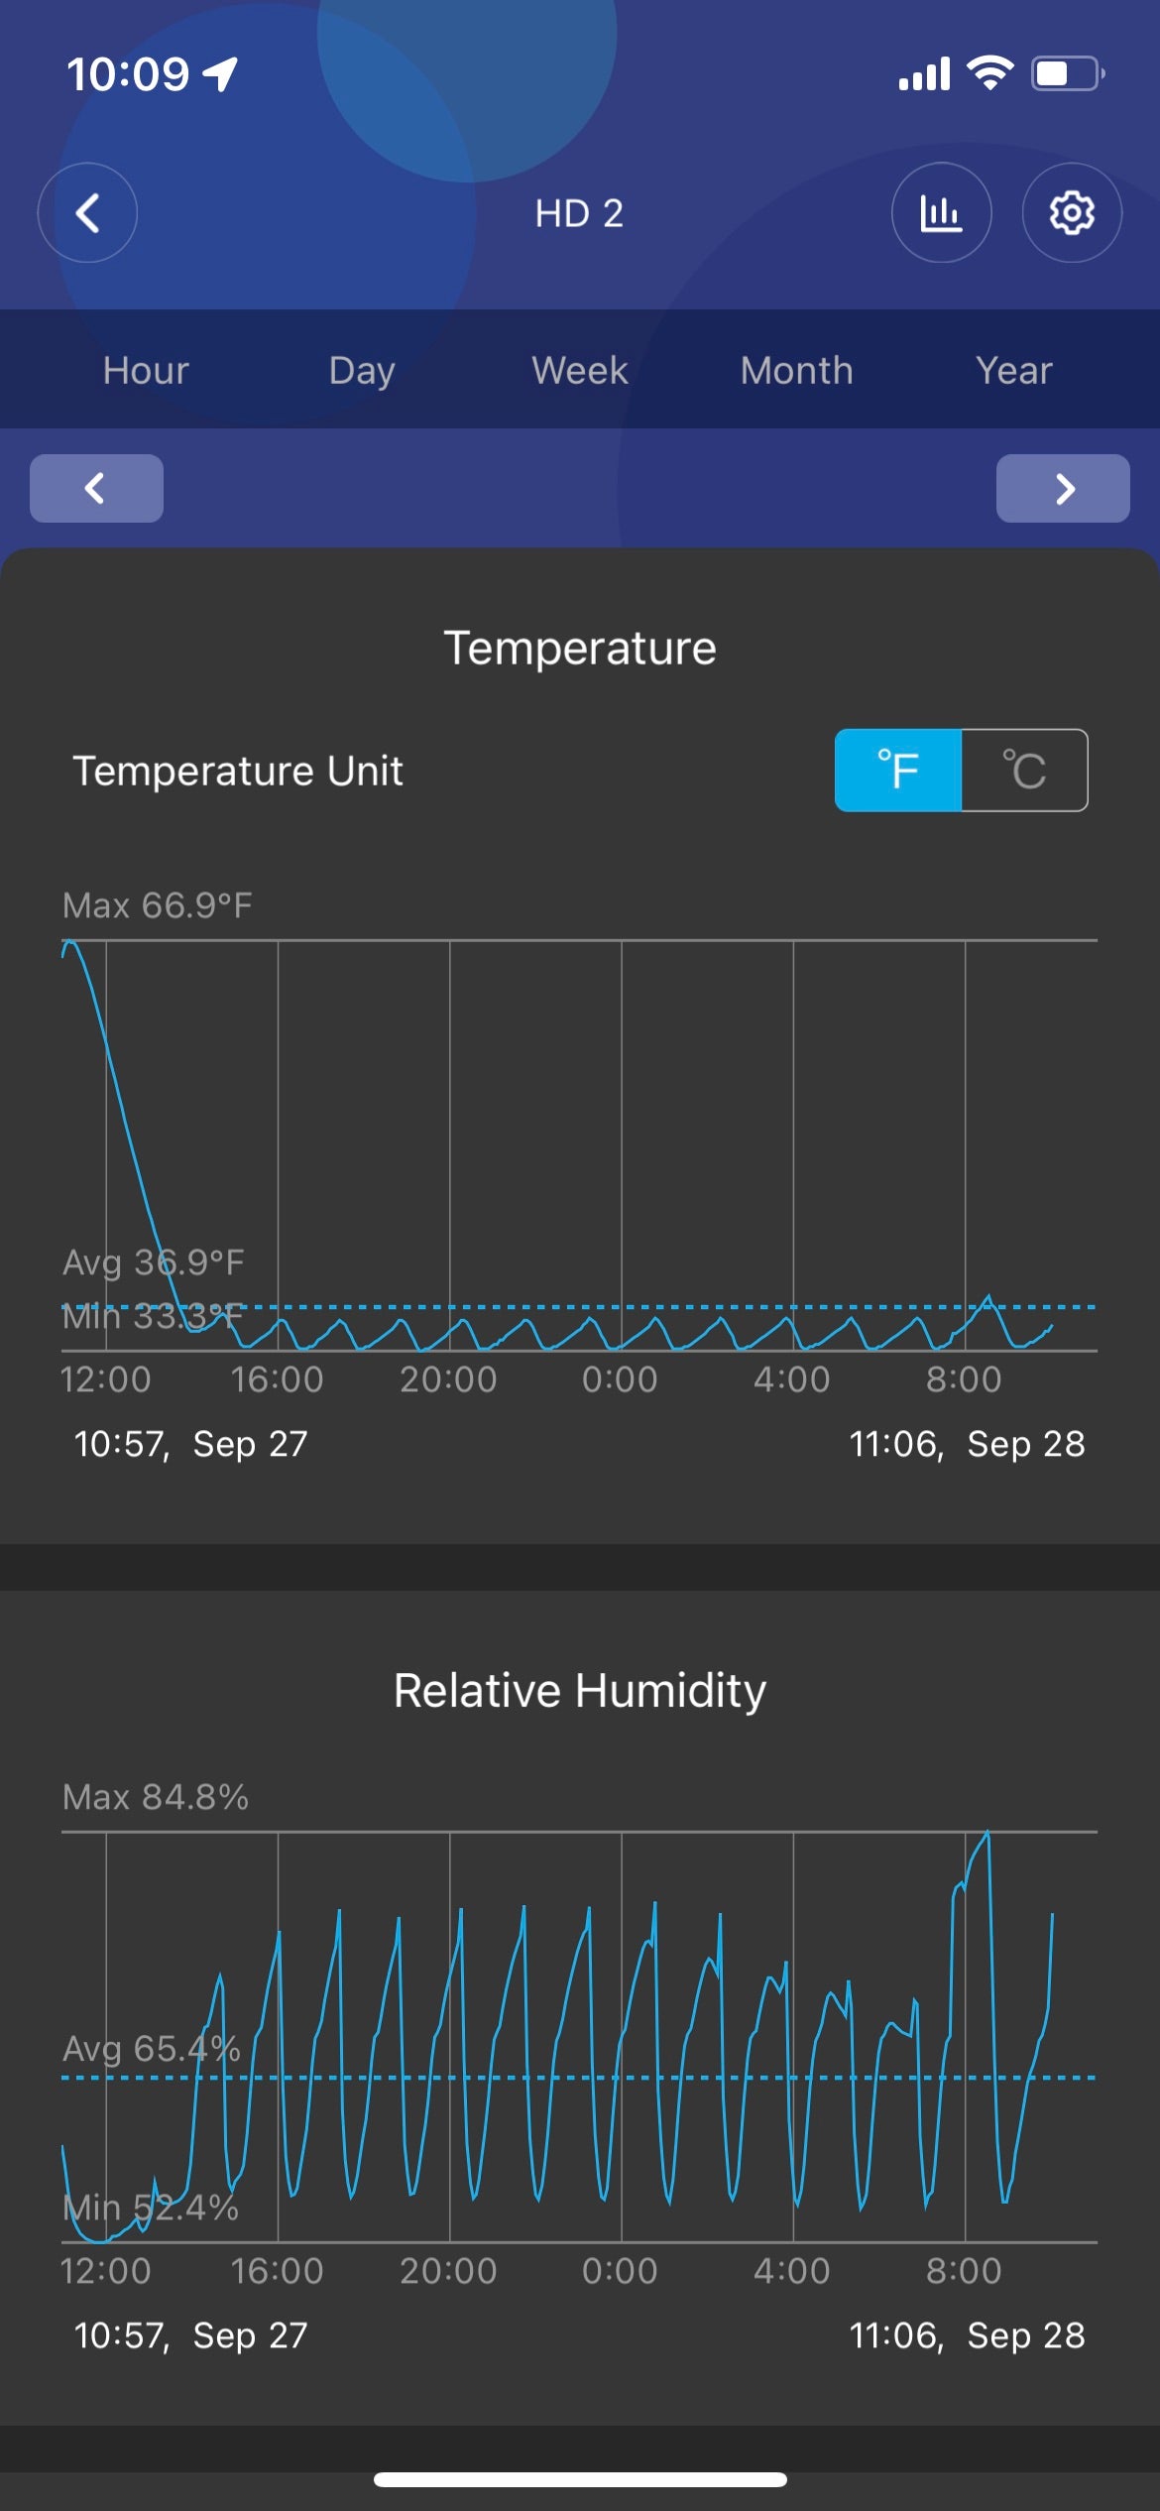
Task: Select the Hour tab
Action: coord(146,370)
